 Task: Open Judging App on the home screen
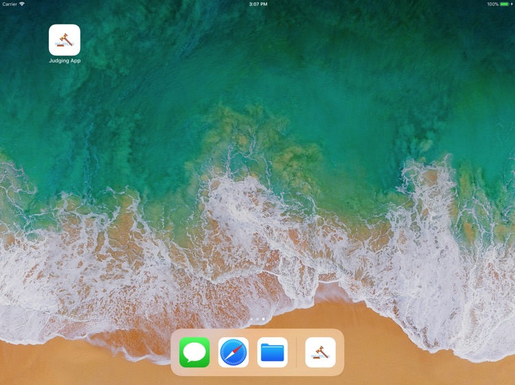coord(65,40)
